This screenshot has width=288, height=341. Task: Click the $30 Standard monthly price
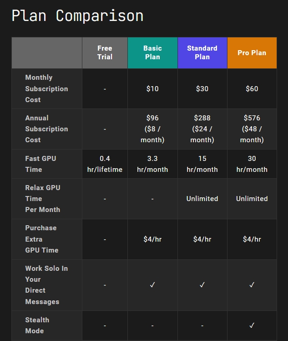(x=202, y=89)
